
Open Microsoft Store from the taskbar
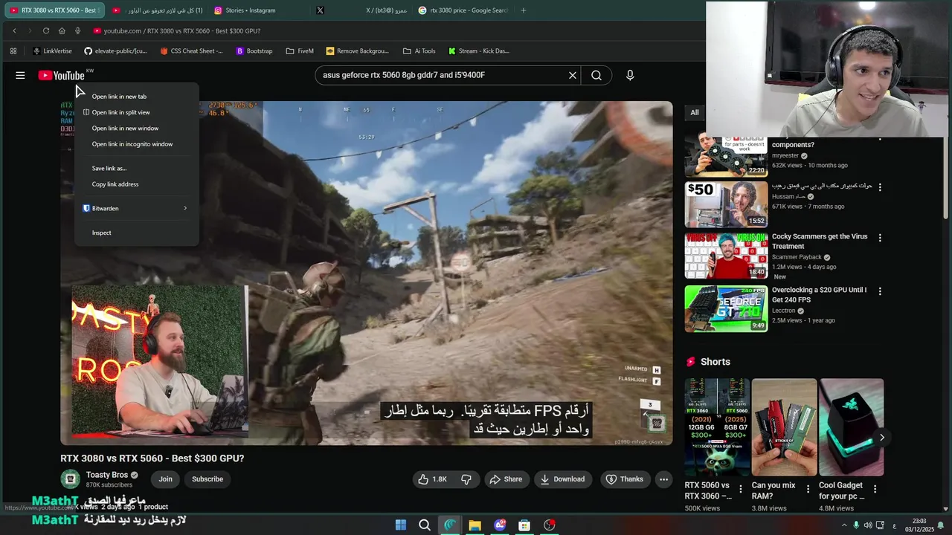tap(524, 525)
